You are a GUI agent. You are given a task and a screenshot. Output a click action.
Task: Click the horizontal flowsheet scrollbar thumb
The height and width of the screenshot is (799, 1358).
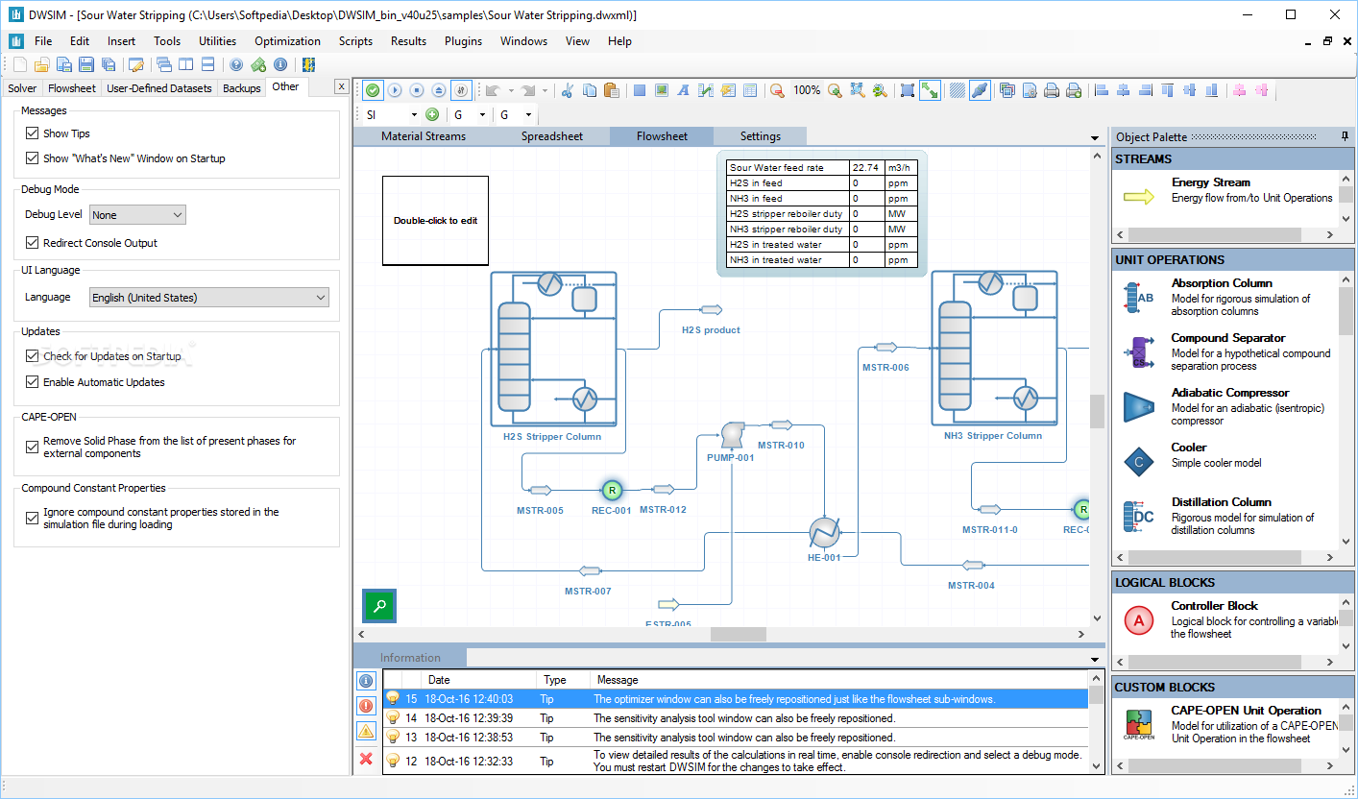tap(738, 635)
